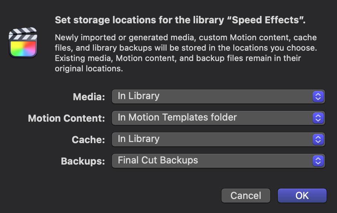The image size is (337, 213).
Task: Click the Final Cut Pro clapperboard icon
Action: (x=23, y=43)
